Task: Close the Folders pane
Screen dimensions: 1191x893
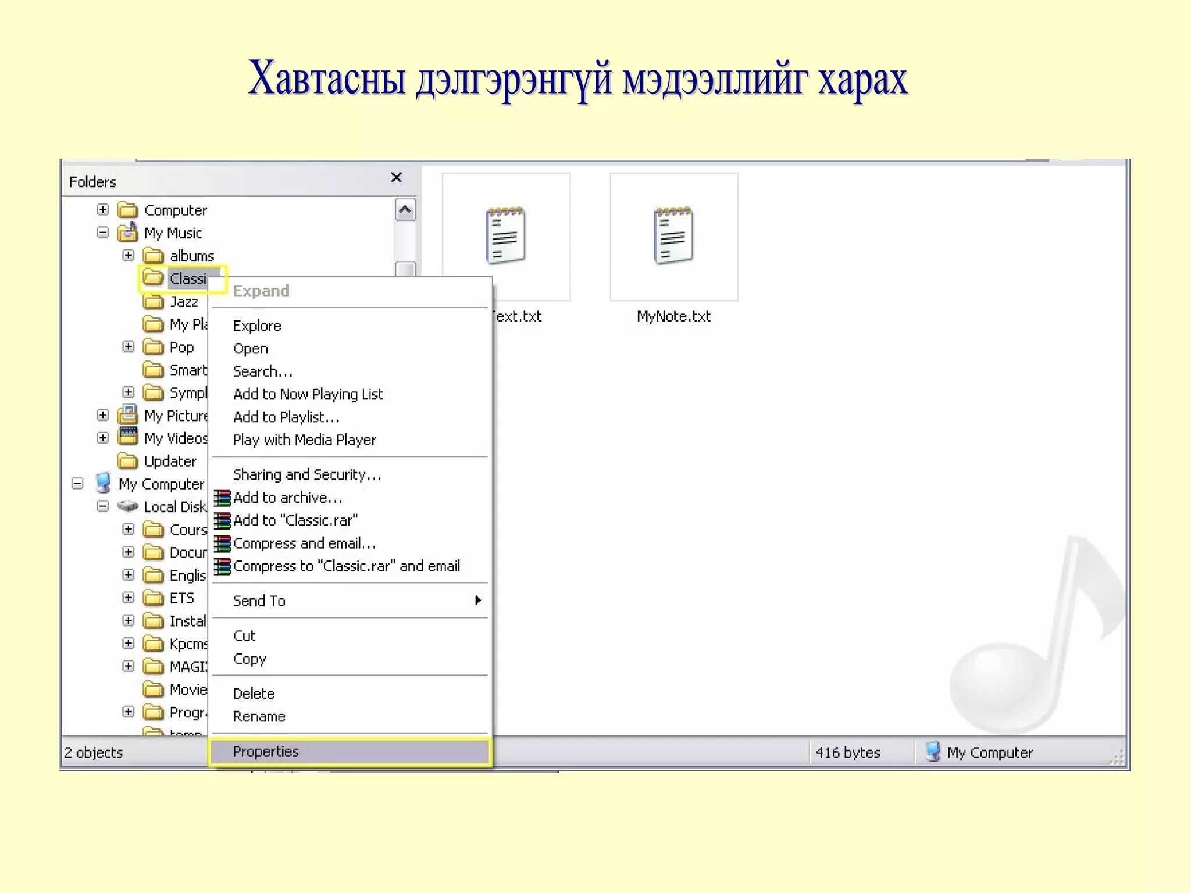Action: click(396, 177)
